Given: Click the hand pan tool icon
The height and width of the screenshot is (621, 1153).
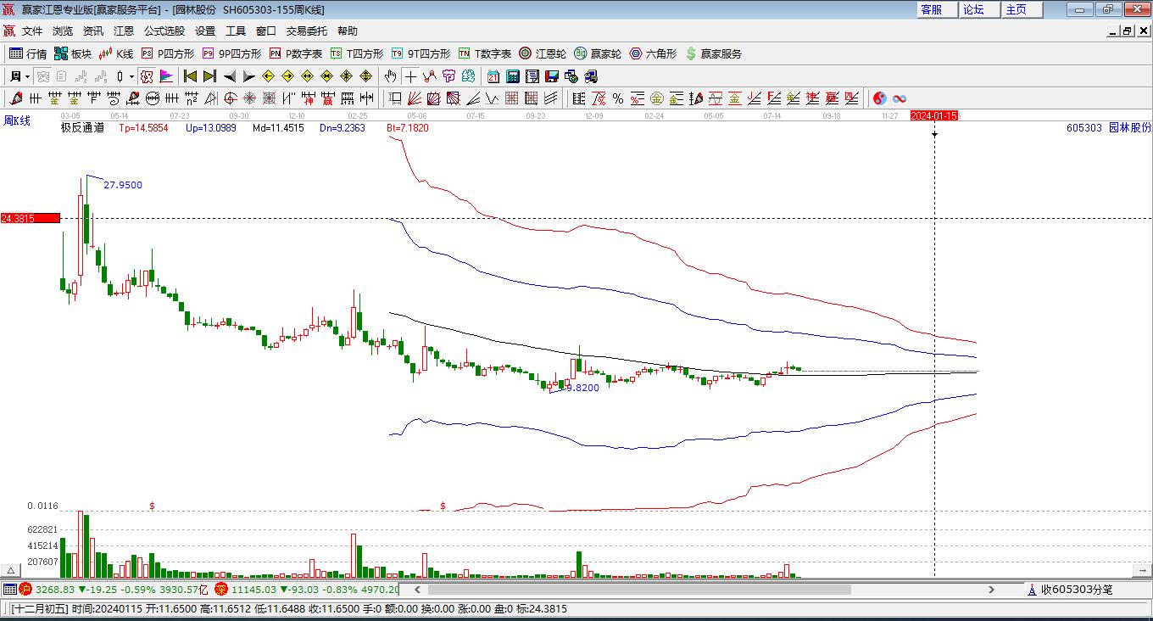Looking at the screenshot, I should point(390,76).
